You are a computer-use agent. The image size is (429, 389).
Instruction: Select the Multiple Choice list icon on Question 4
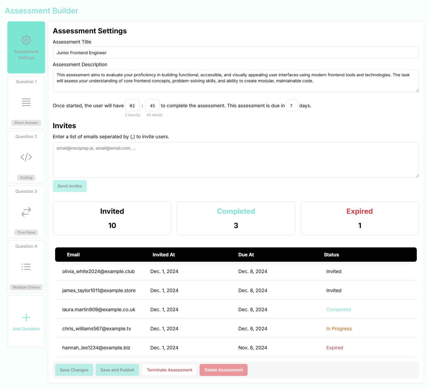coord(26,267)
